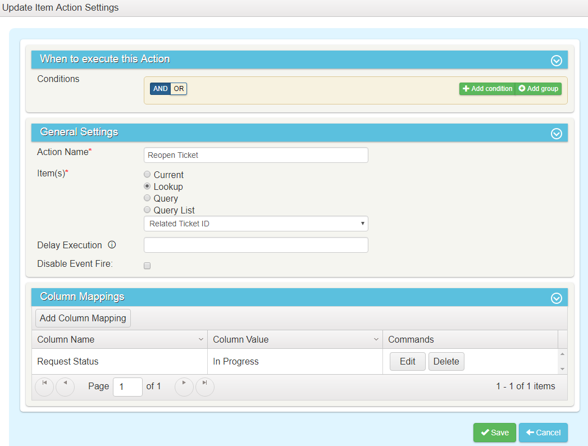Screen dimensions: 588x446
Task: Click Add group
Action: tap(537, 88)
